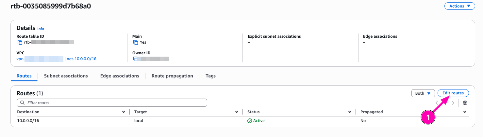This screenshot has height=137, width=483.
Task: Sort by Target column arrow
Action: tap(237, 112)
